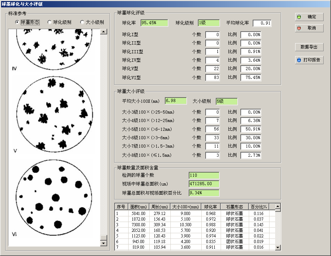Click the 球化率 95.45% field
331x256 pixels.
pyautogui.click(x=154, y=23)
